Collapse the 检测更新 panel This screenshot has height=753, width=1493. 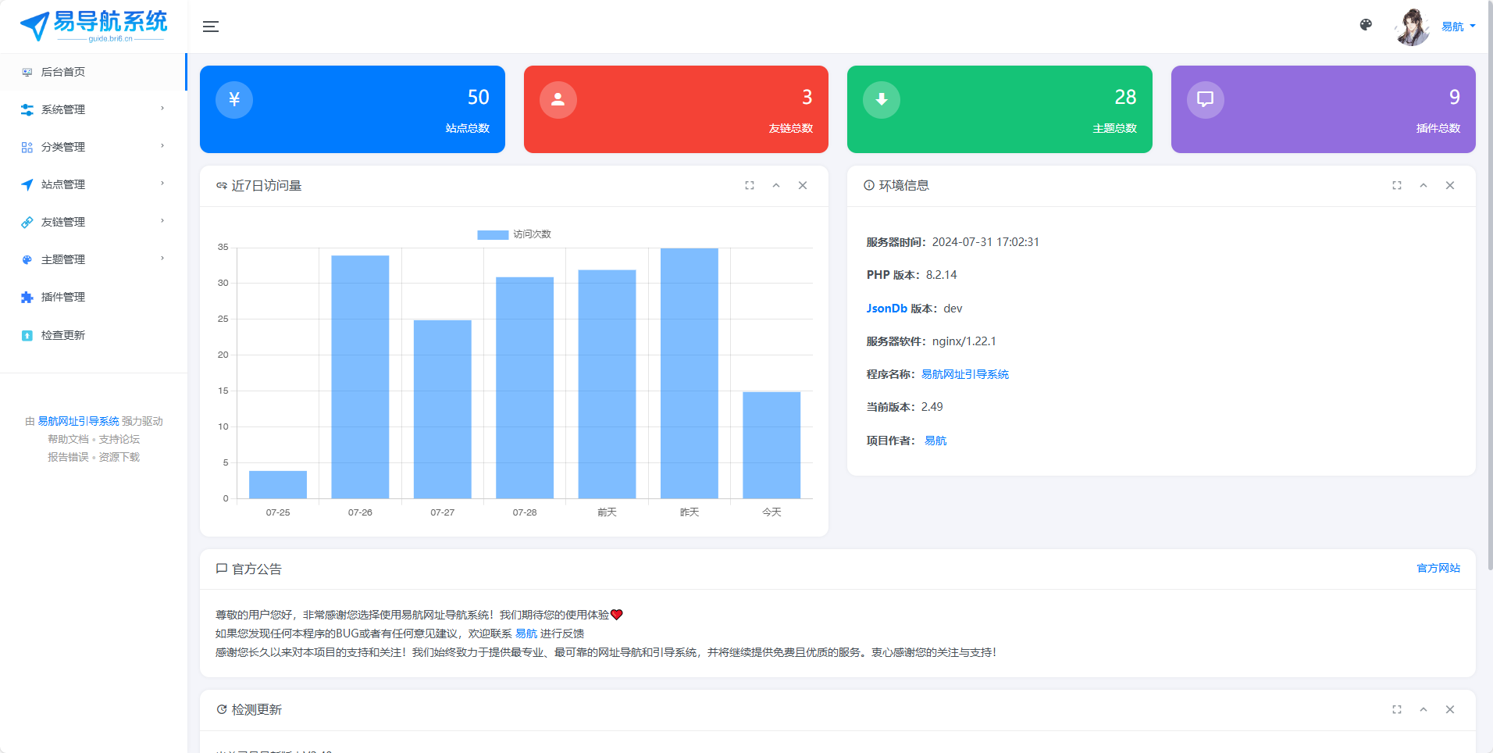pos(1424,709)
